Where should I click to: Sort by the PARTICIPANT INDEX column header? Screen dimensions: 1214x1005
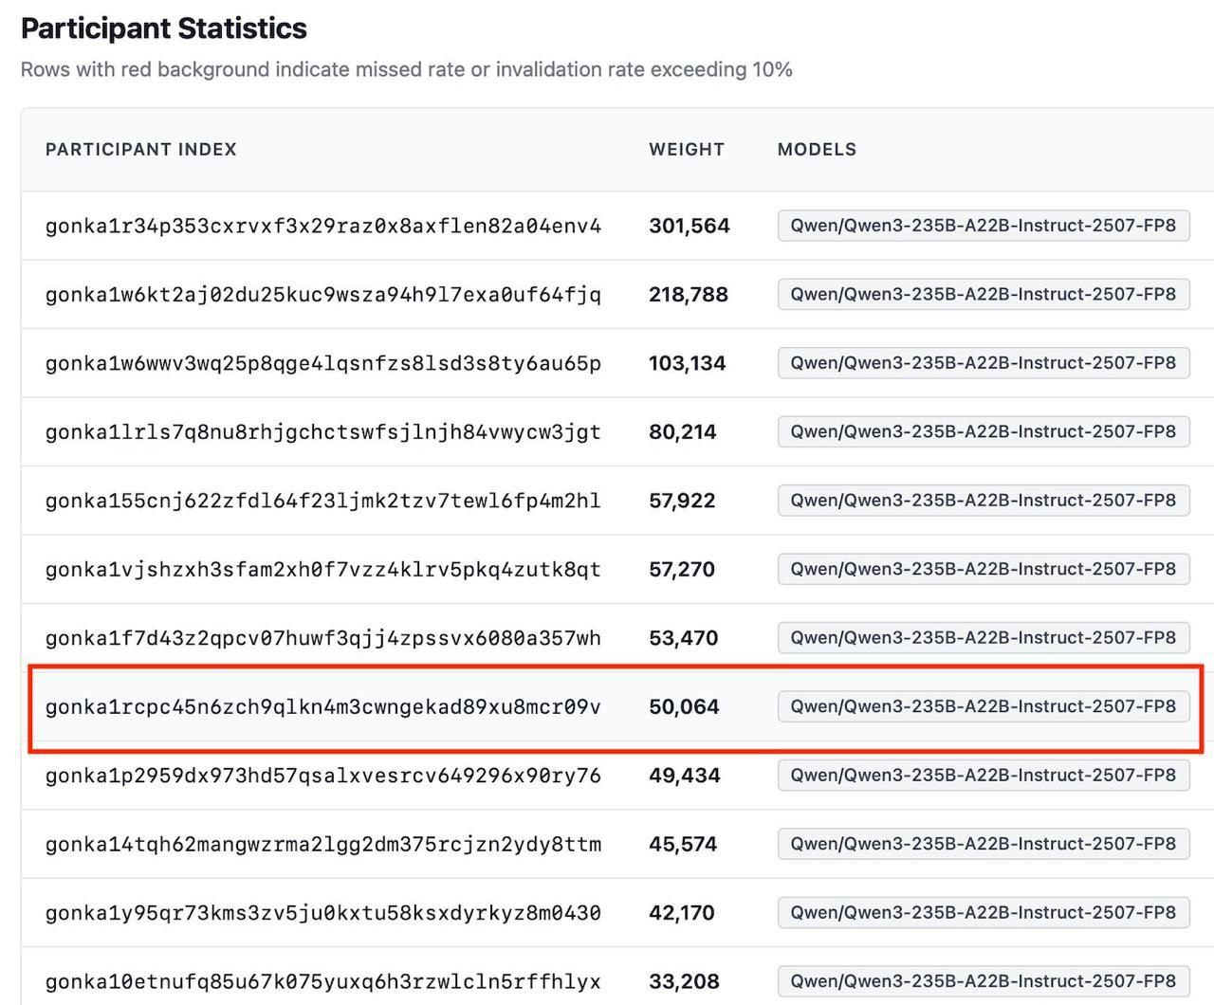pos(141,150)
